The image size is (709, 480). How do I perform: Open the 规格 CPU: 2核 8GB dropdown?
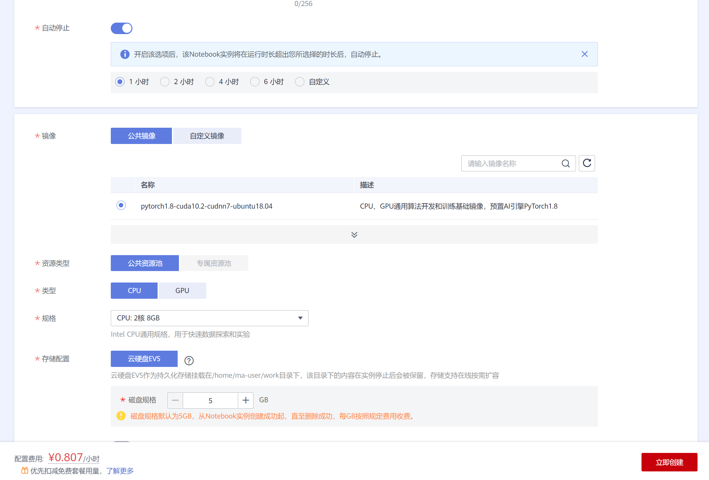[209, 318]
